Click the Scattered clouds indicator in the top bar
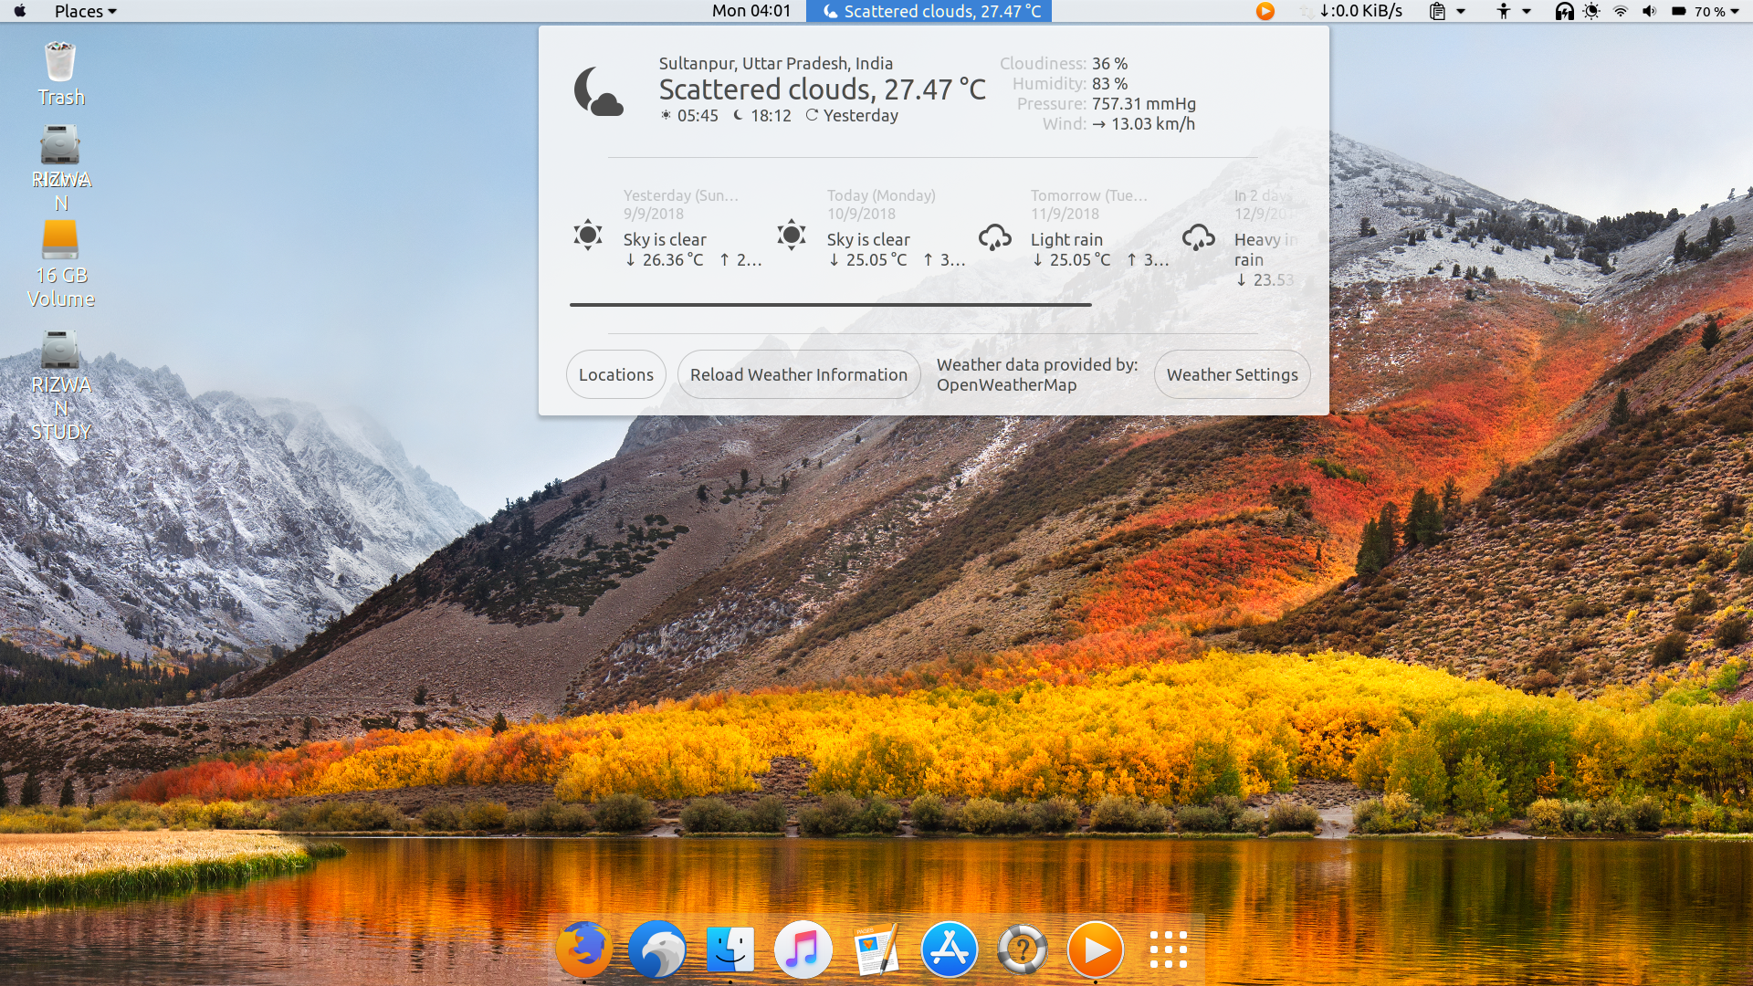1753x986 pixels. (x=929, y=12)
